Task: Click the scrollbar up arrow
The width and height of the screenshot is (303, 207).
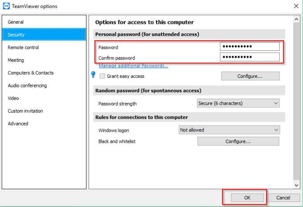Action: [296, 19]
